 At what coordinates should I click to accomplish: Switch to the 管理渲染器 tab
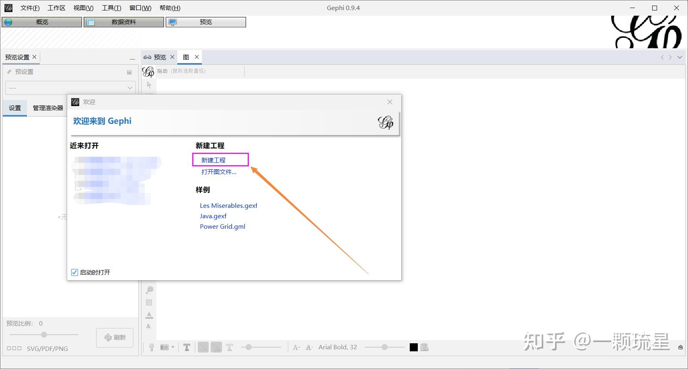click(x=48, y=108)
